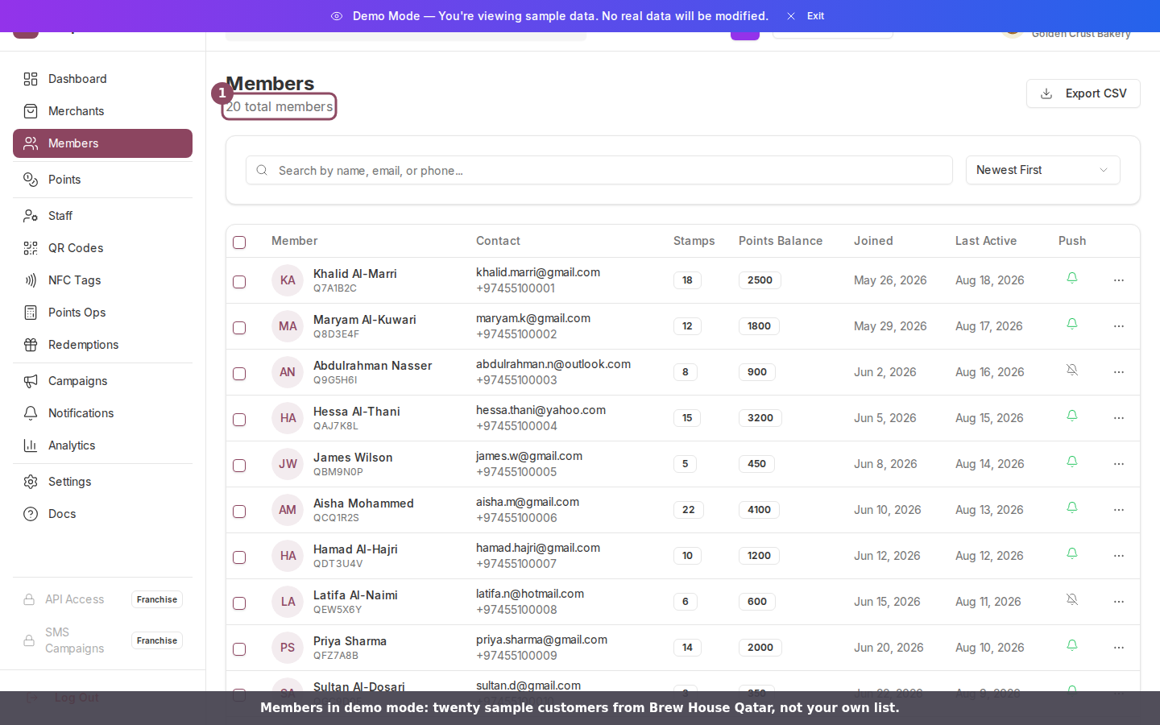1160x725 pixels.
Task: Click email khalid.marri@gmail.com
Action: coord(538,272)
